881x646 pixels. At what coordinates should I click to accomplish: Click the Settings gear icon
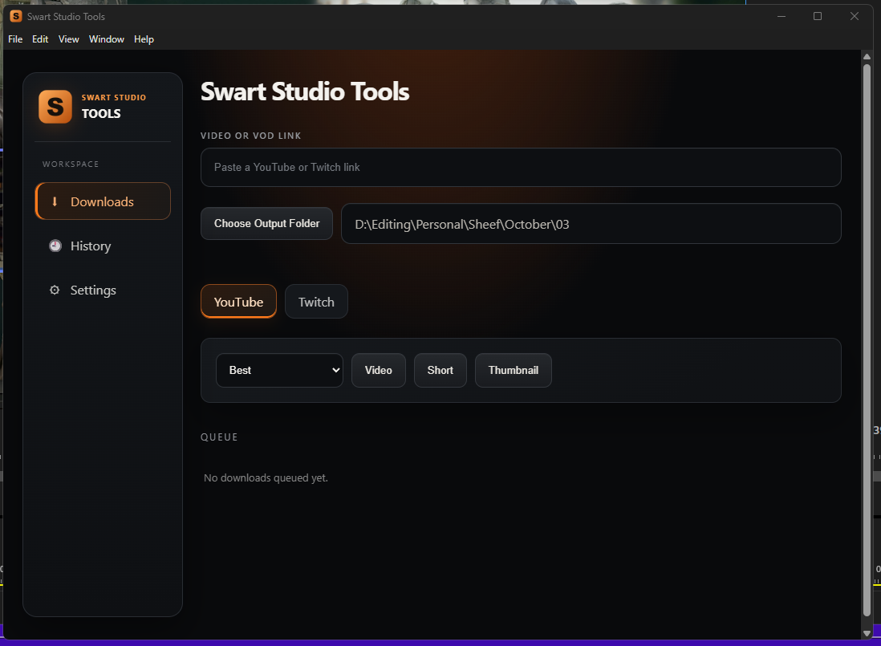click(55, 290)
